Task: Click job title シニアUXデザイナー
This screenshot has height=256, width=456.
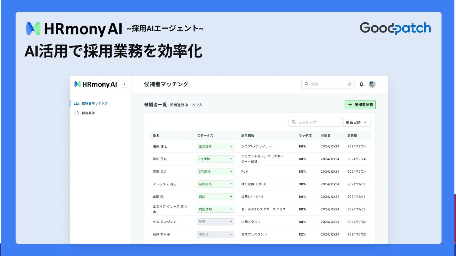Action: (x=256, y=146)
